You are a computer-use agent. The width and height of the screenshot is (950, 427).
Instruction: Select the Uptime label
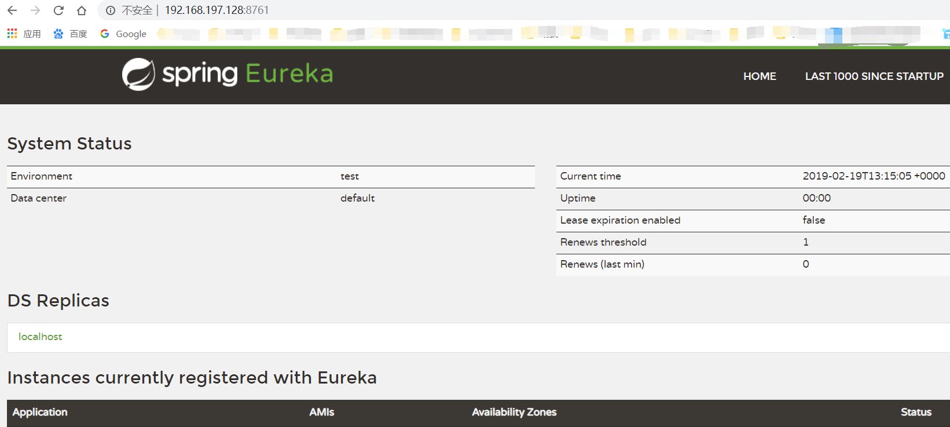pyautogui.click(x=578, y=198)
